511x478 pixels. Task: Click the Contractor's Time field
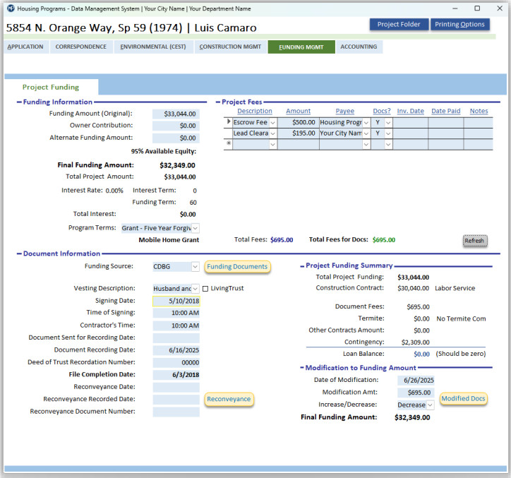(x=176, y=325)
